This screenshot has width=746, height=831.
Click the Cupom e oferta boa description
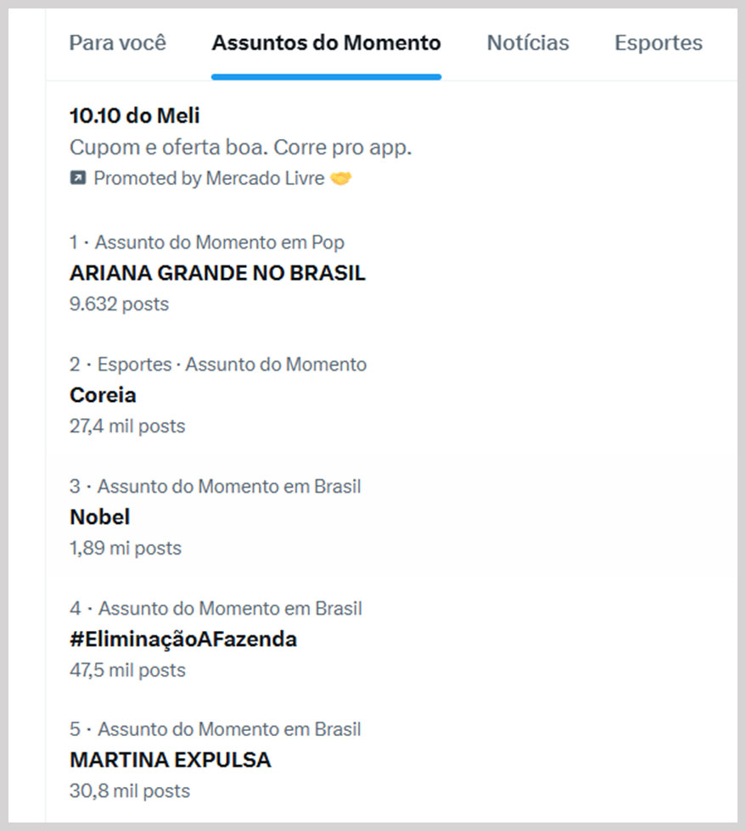(x=240, y=148)
